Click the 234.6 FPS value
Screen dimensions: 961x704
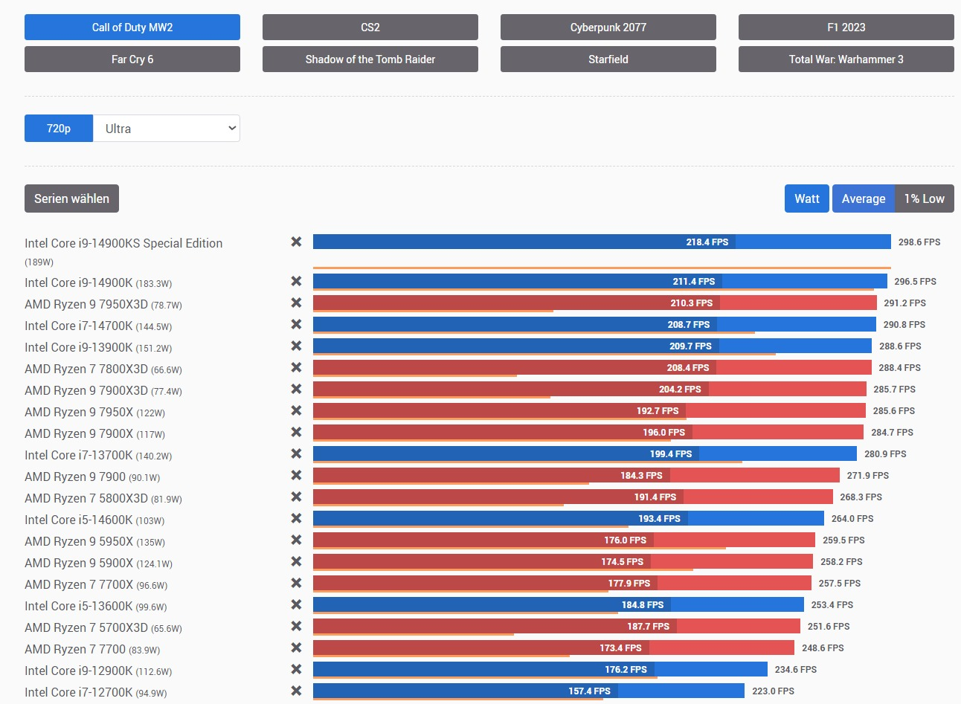point(796,670)
